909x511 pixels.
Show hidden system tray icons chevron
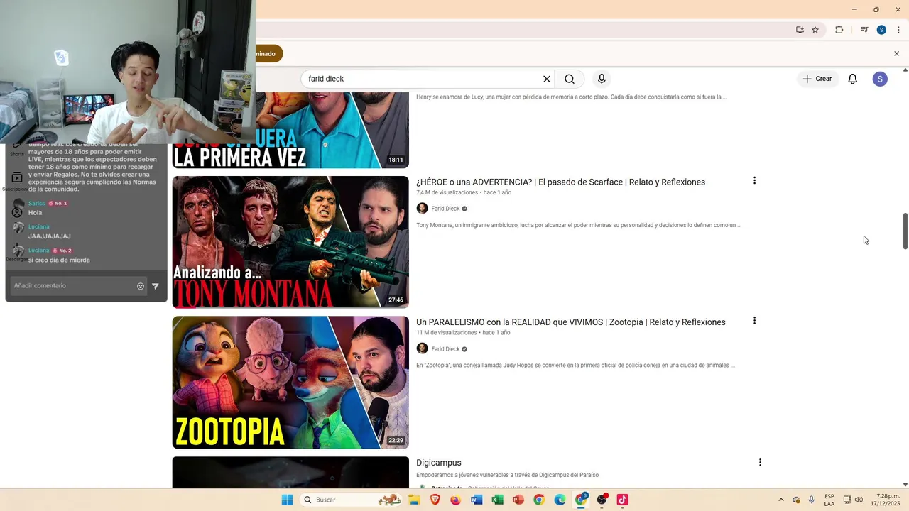point(781,500)
